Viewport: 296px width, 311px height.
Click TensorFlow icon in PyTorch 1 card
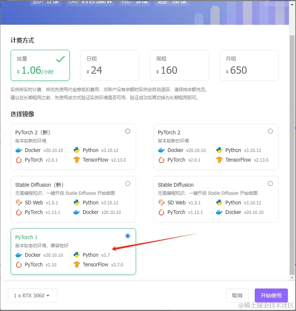point(76,265)
